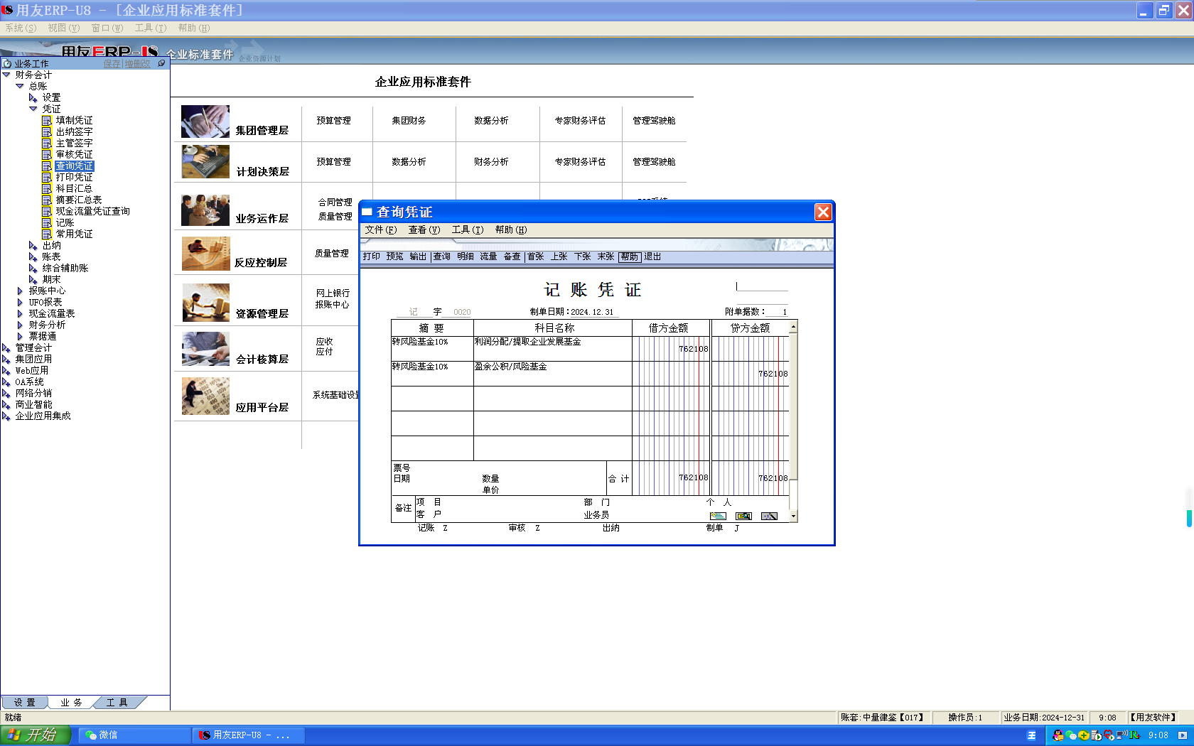
Task: Click the 记账 document icon in tree
Action: point(47,223)
